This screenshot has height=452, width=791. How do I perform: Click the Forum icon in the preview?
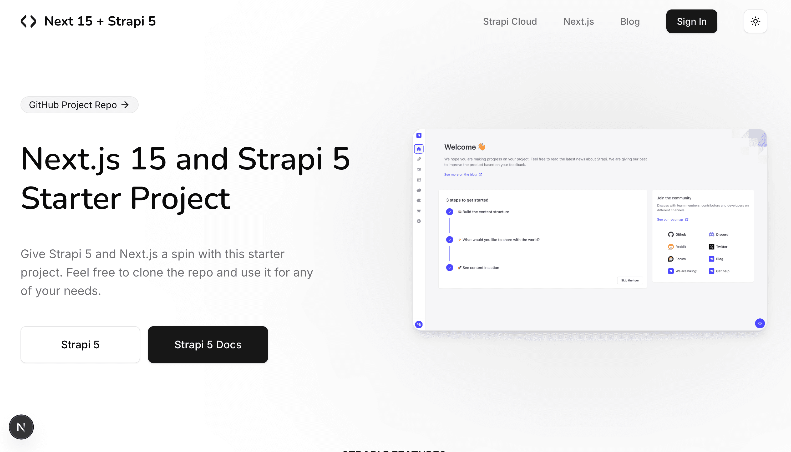[x=671, y=259]
